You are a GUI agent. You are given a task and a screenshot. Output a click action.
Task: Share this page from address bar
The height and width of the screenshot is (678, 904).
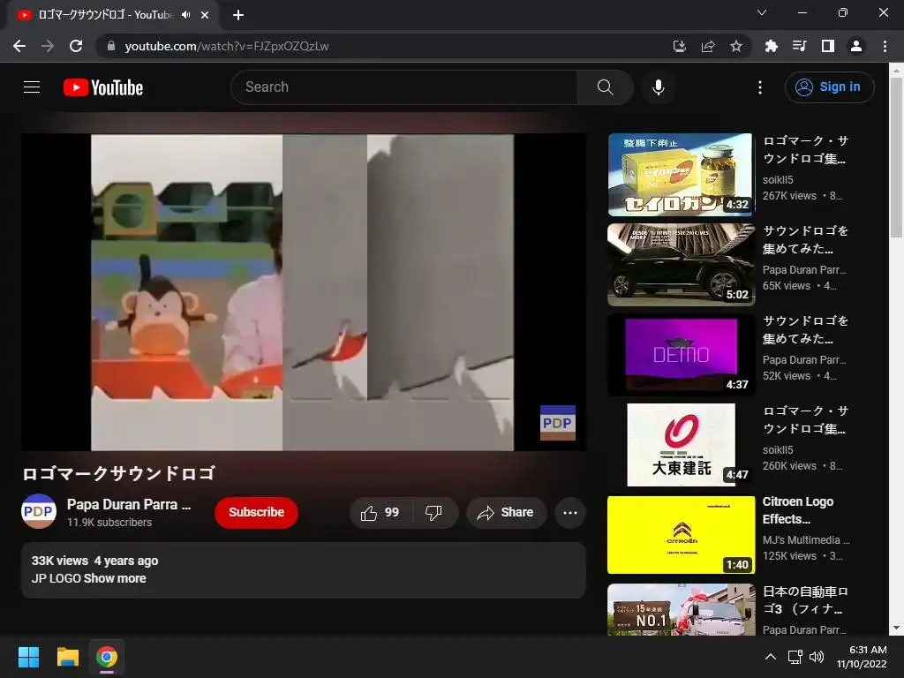(x=708, y=46)
